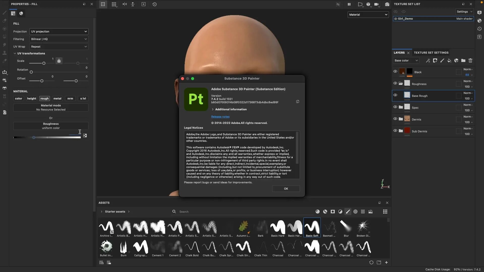Screen dimensions: 484x272
Task: Select the Main shader label
Action: [x=464, y=19]
